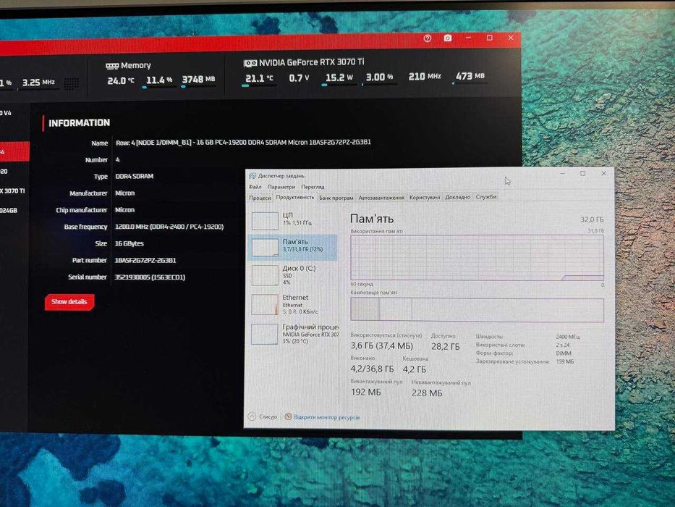This screenshot has height=507, width=675.
Task: Select the highlighted red sidebar item in hardware app
Action: pos(14,152)
